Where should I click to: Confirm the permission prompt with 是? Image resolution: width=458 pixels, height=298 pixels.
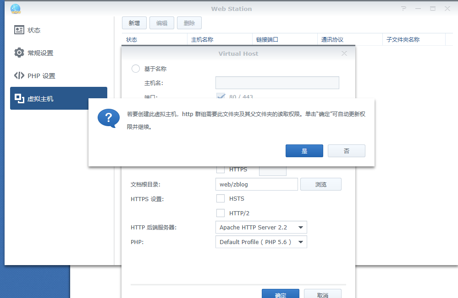click(304, 151)
